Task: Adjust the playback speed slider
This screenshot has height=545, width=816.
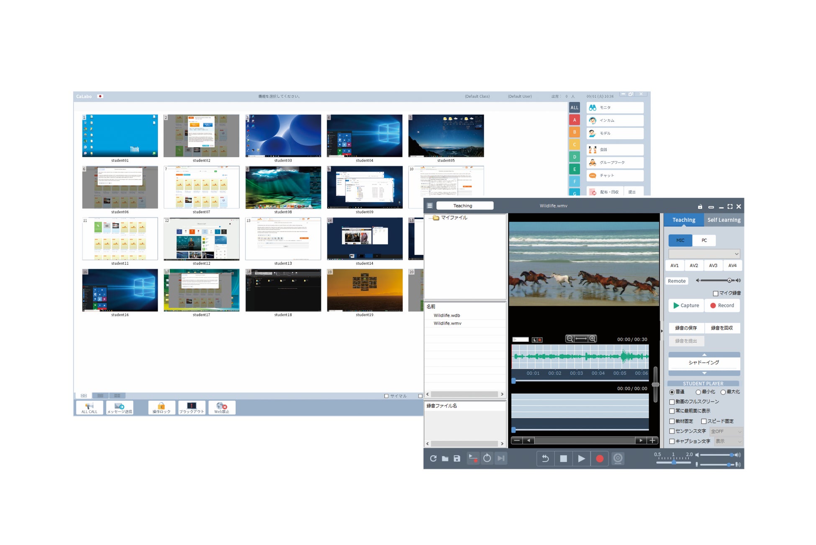Action: point(674,462)
